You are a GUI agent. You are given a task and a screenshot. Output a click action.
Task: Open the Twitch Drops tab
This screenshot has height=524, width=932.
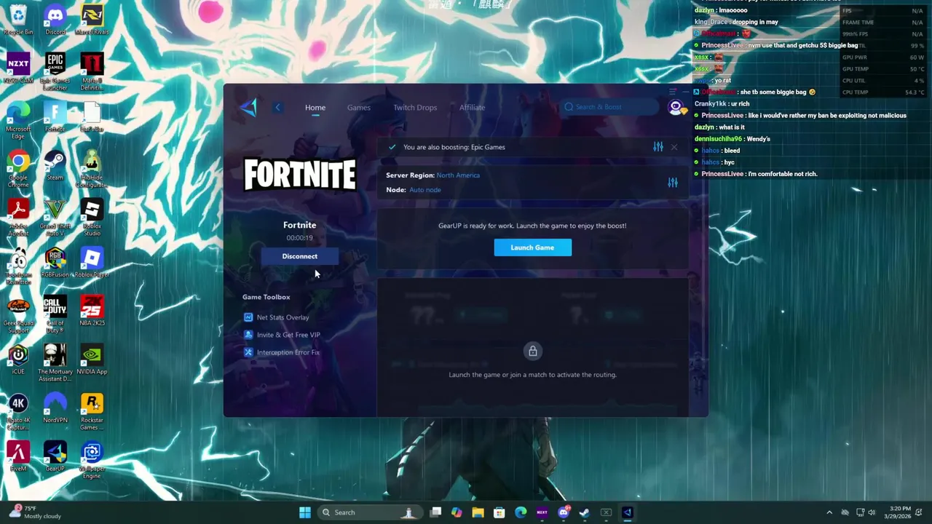(x=415, y=107)
